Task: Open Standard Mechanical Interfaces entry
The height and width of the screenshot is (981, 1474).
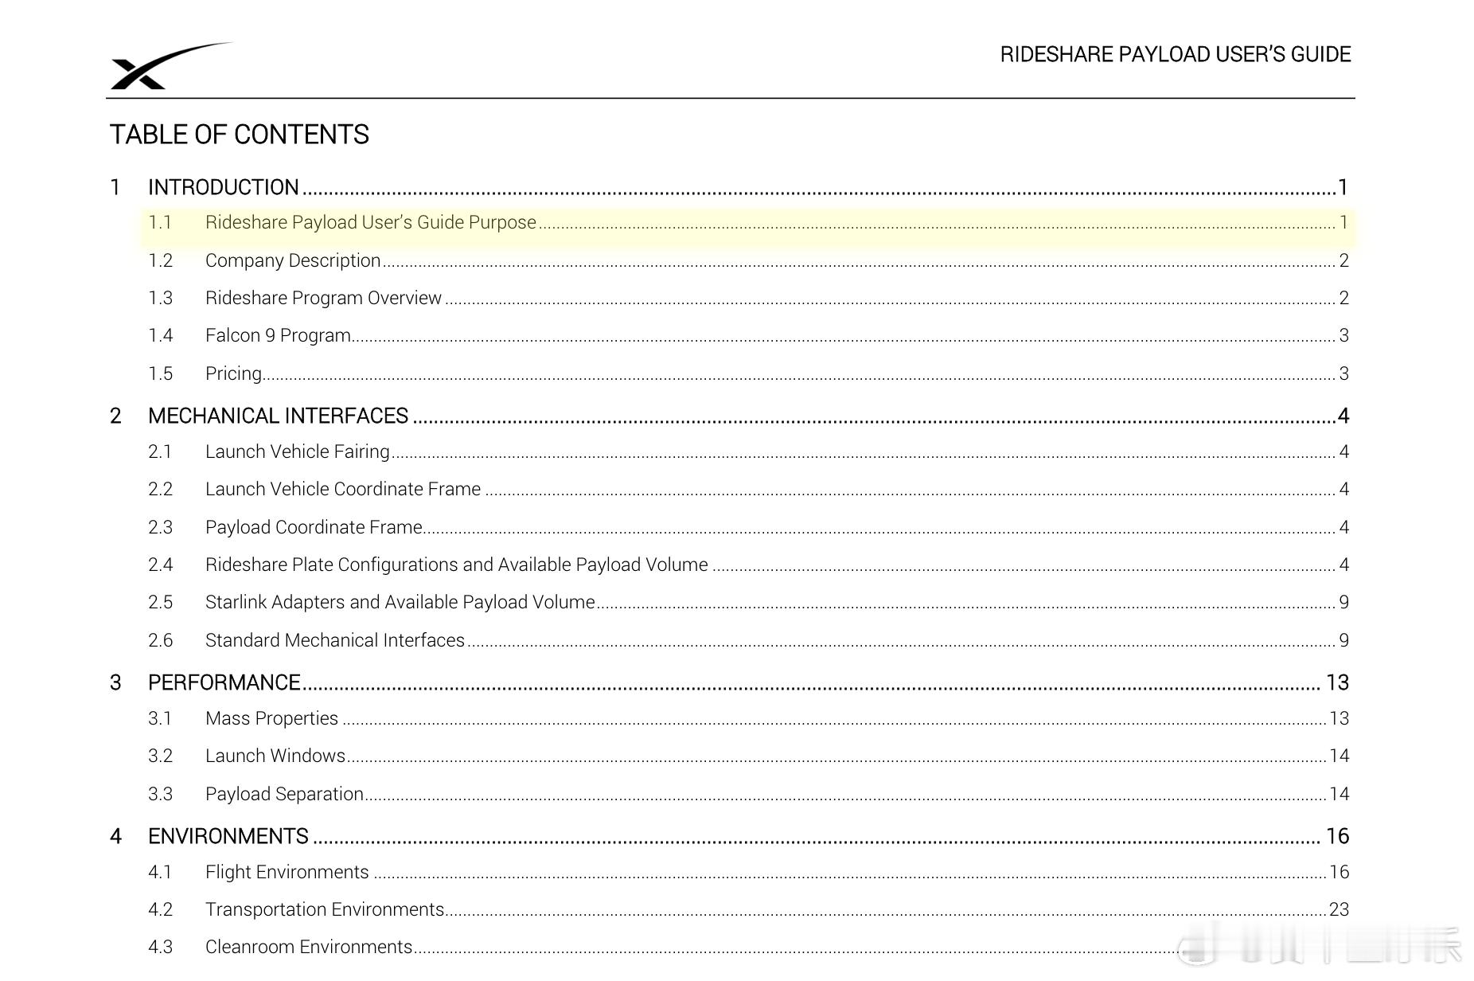Action: pyautogui.click(x=748, y=640)
